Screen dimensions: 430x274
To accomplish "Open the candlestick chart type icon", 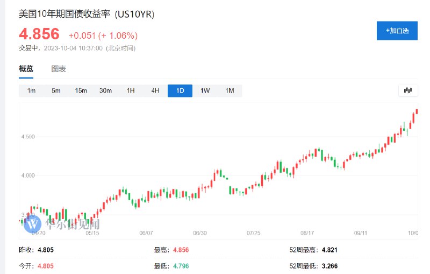I will (x=408, y=90).
